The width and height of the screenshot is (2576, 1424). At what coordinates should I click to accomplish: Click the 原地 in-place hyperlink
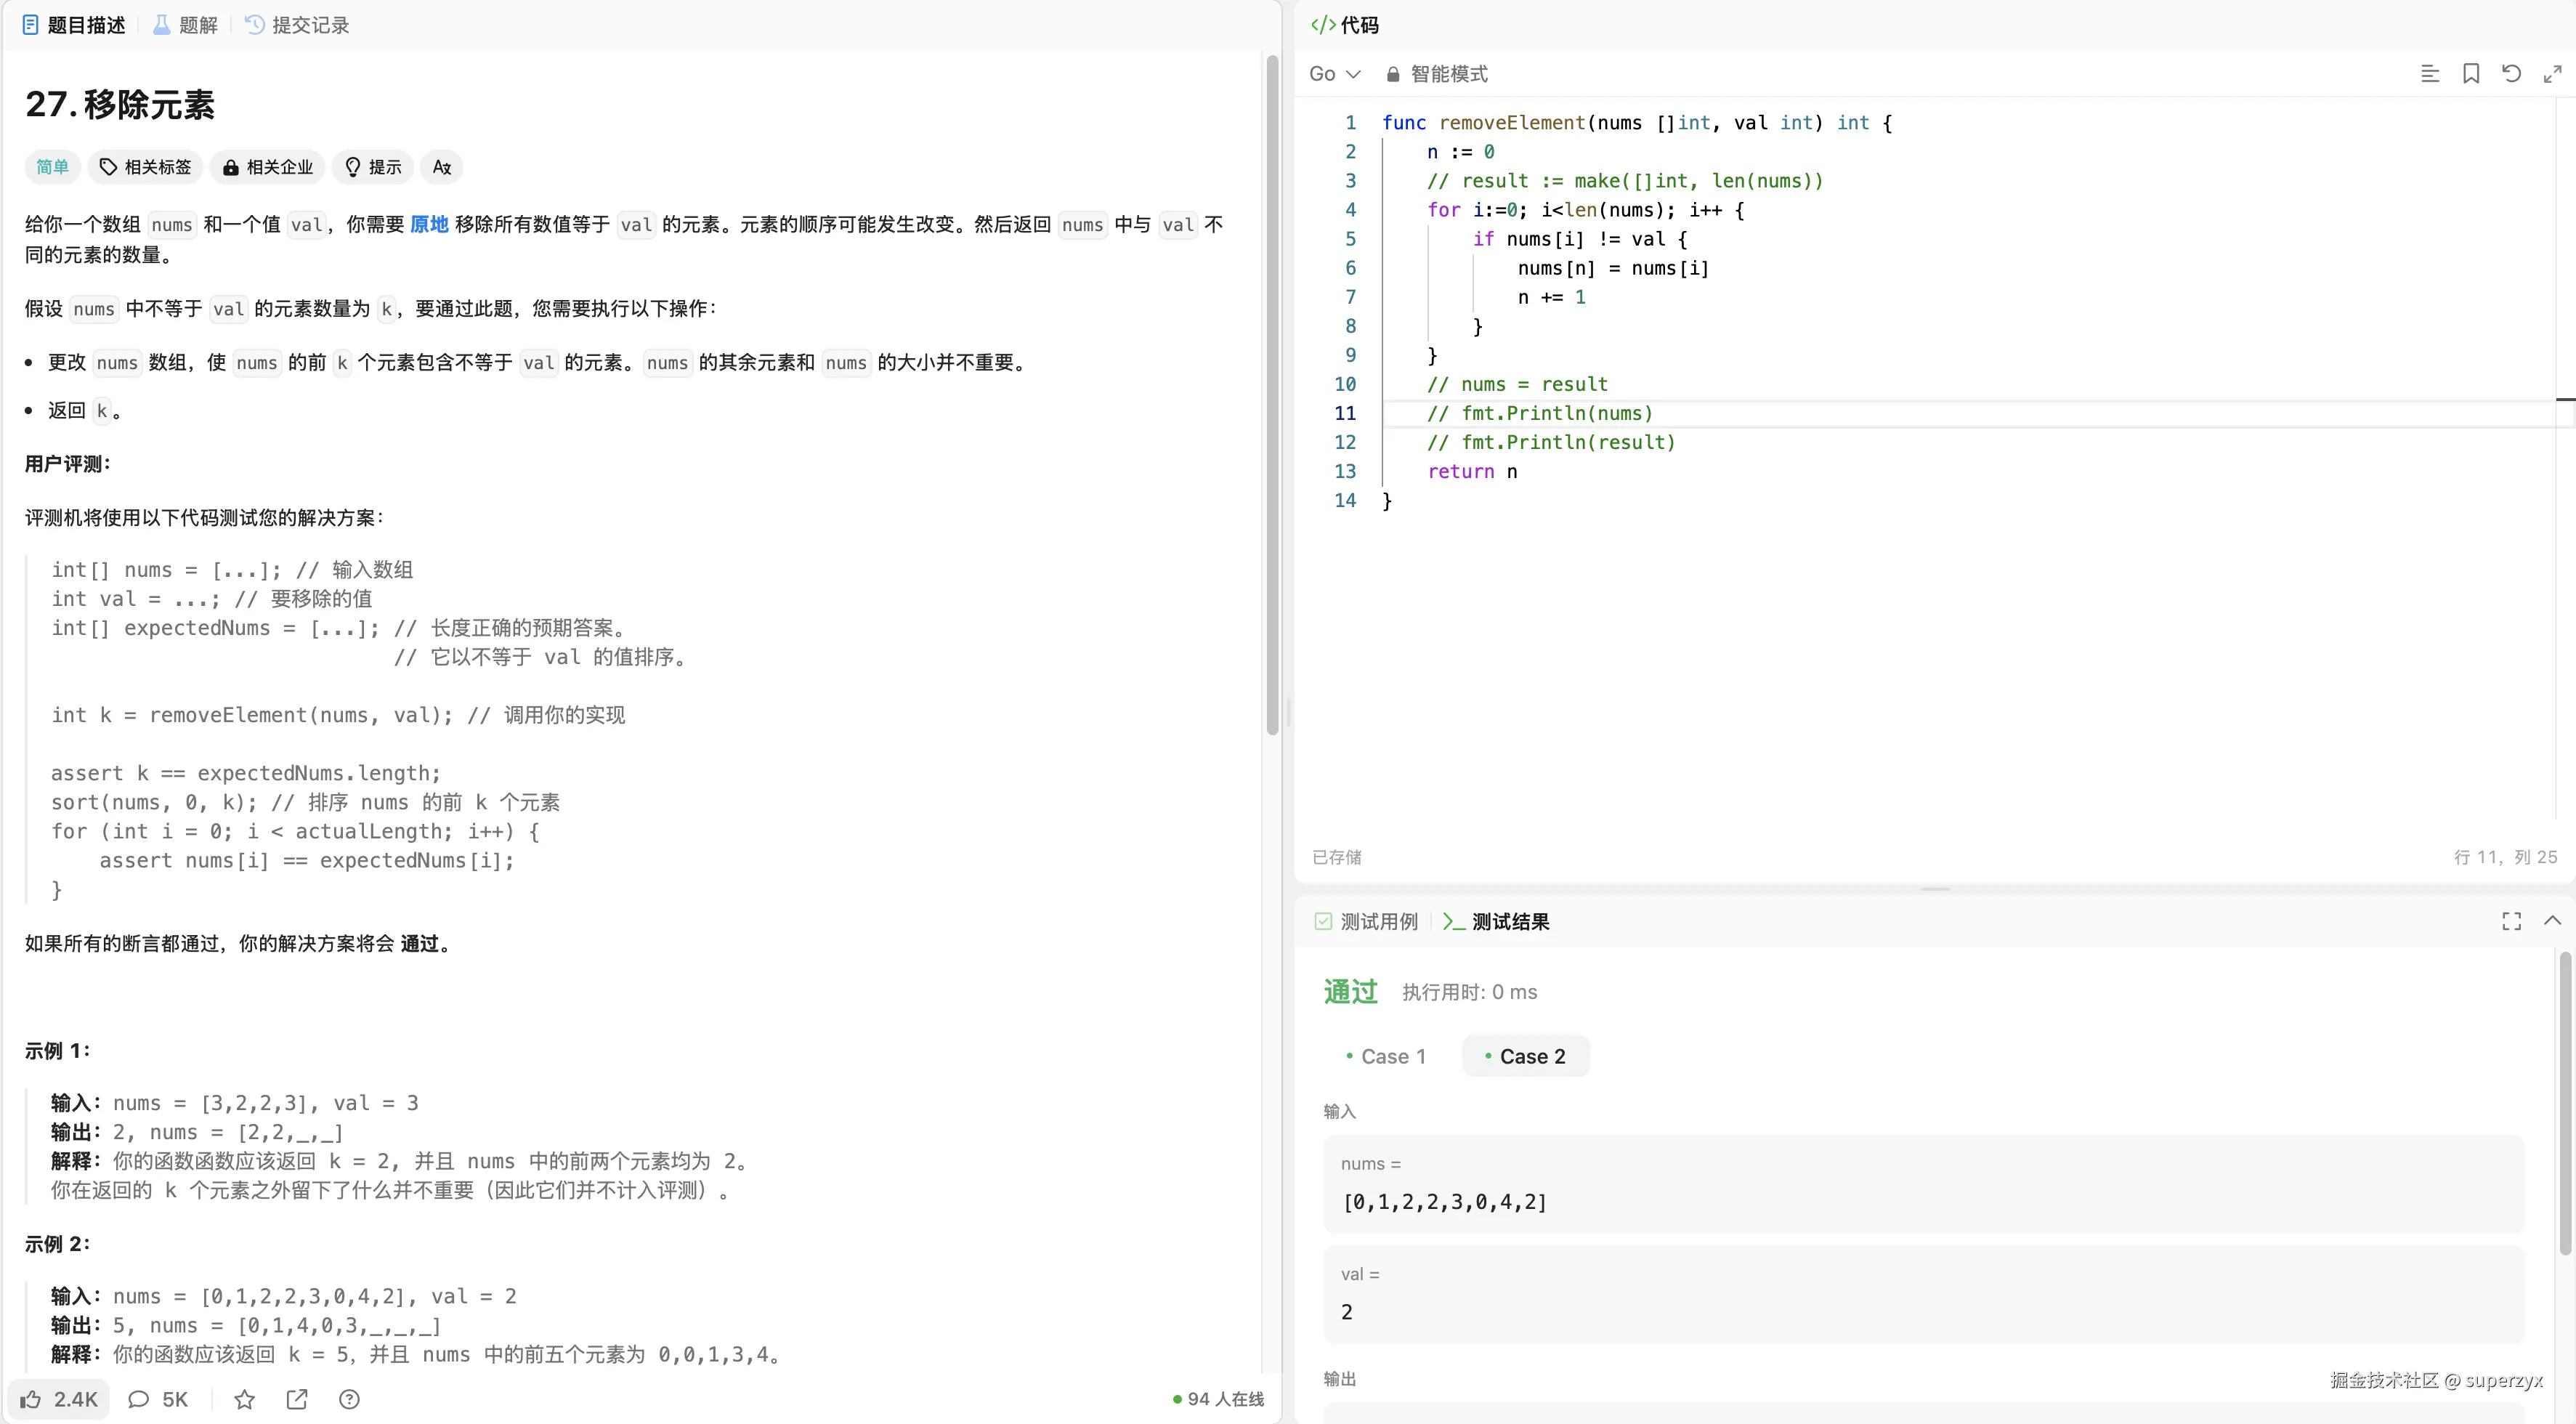click(x=429, y=224)
